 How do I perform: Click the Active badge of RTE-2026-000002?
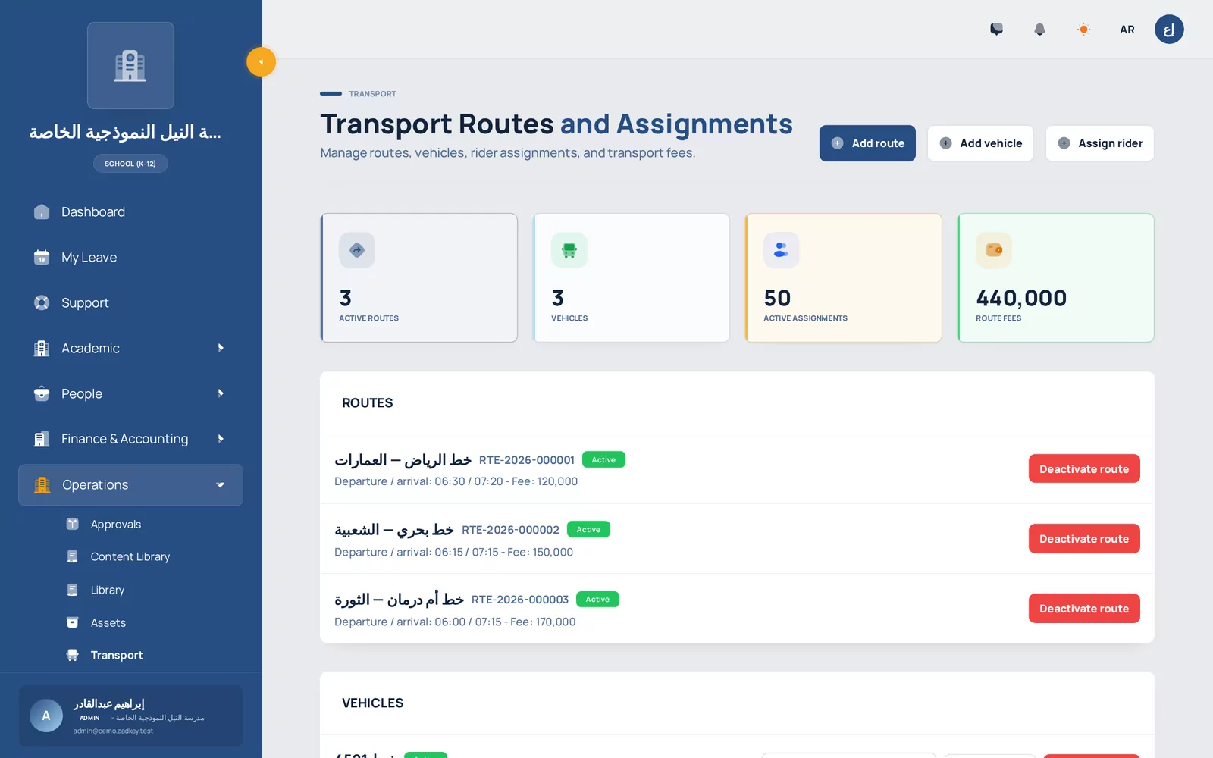coord(588,529)
